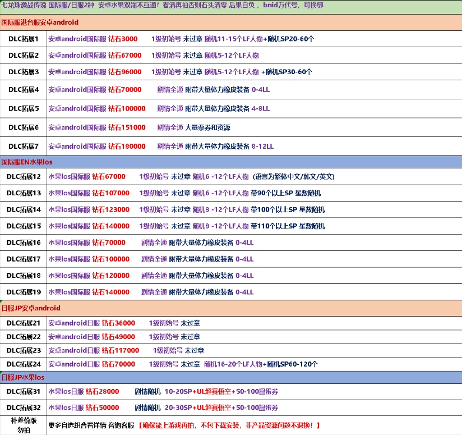Viewport: 462px width, 435px height.
Task: Select the blue 国际服EN水果Ios section header
Action: tap(230, 162)
